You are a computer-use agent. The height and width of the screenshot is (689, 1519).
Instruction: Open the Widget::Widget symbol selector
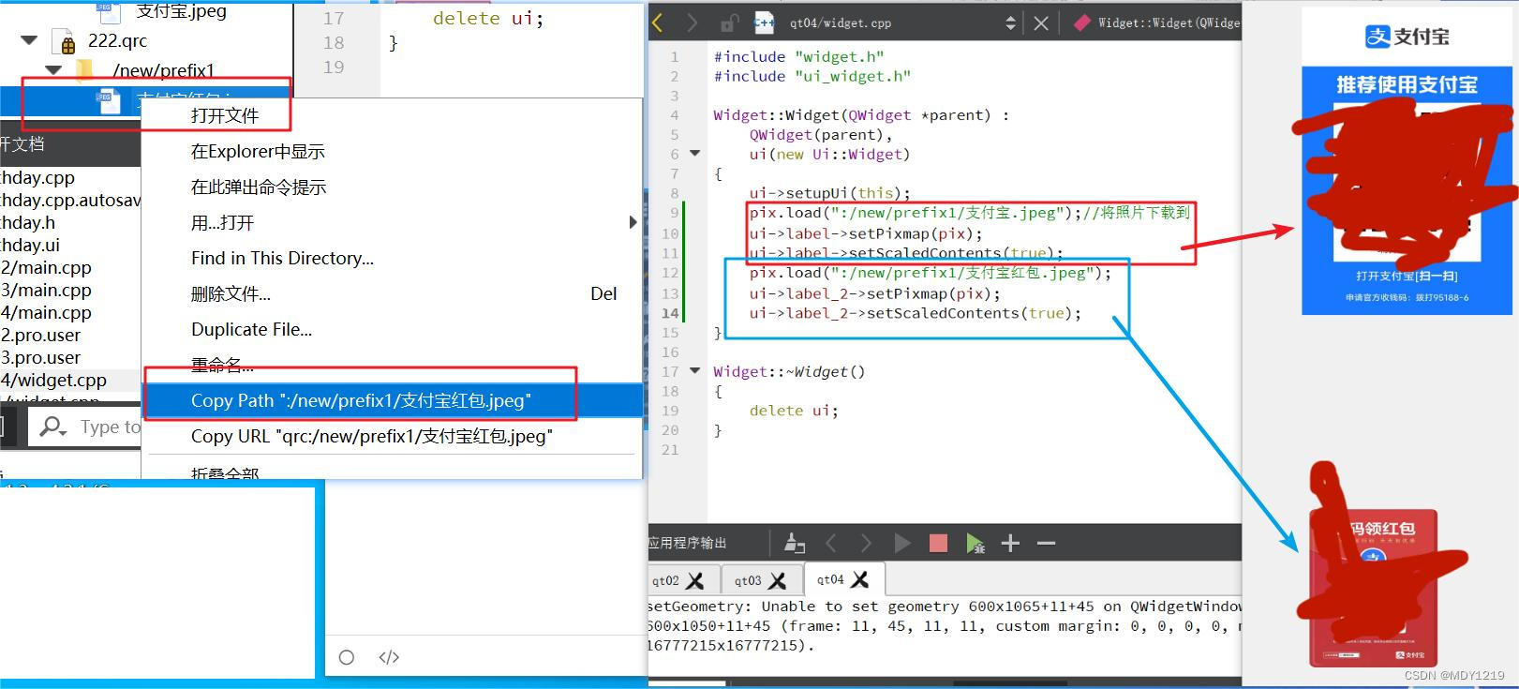(1168, 22)
